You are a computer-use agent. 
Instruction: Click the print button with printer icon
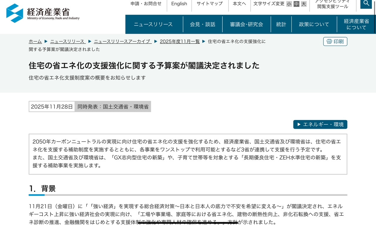coord(335,42)
